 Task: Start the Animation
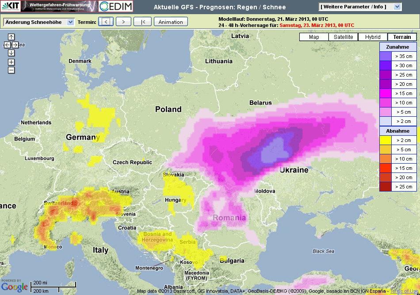point(171,22)
